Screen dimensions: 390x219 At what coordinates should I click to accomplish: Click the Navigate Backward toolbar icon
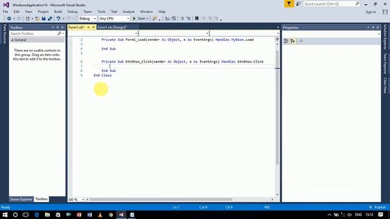(x=9, y=19)
